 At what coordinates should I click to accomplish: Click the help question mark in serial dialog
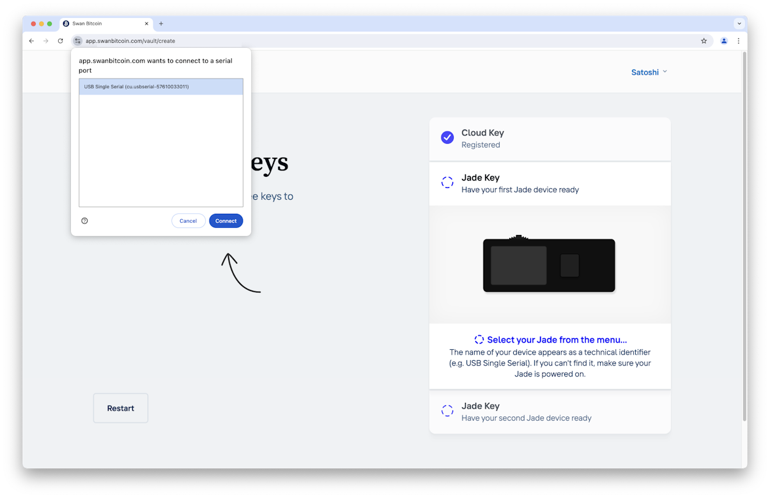coord(84,221)
